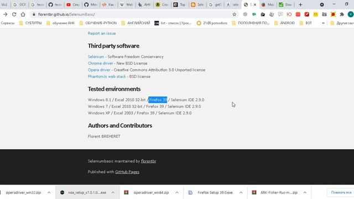View site info via the lock icon

click(34, 14)
